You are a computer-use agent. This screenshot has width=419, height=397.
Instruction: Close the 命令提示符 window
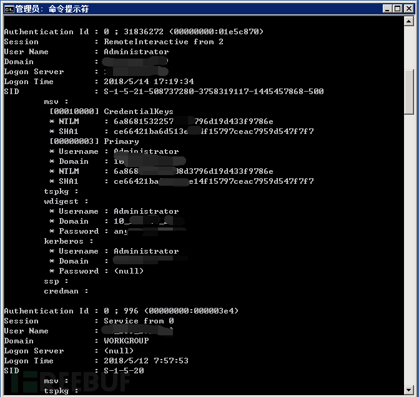tap(409, 9)
